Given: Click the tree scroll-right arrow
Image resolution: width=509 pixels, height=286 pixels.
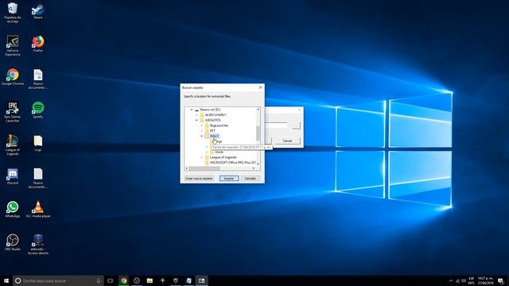Looking at the screenshot, I should click(x=254, y=168).
